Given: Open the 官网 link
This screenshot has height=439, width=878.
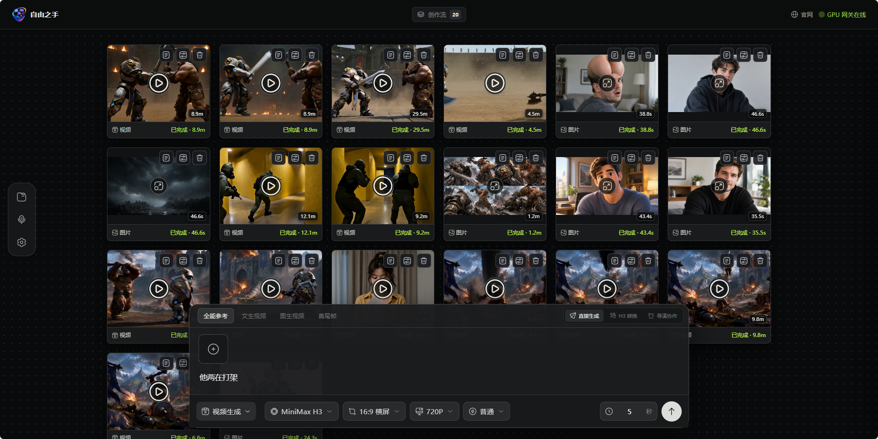Looking at the screenshot, I should click(x=802, y=15).
